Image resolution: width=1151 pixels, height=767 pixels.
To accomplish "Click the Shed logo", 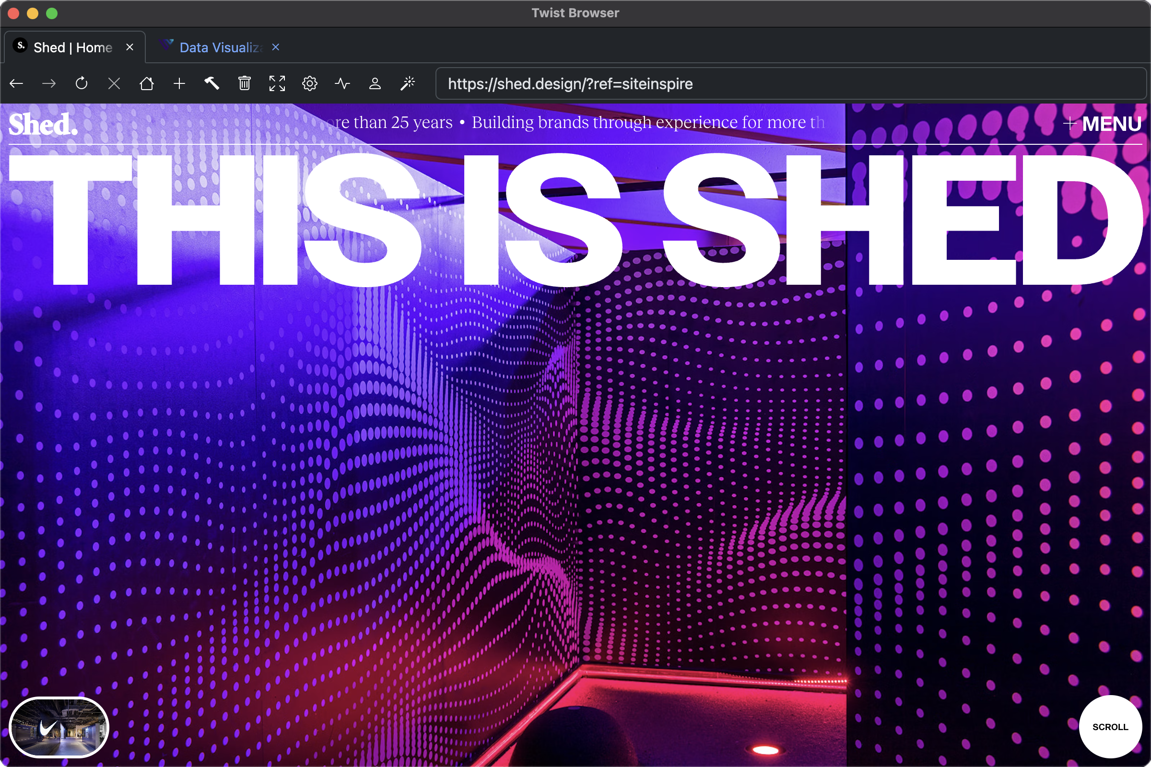I will click(x=43, y=124).
